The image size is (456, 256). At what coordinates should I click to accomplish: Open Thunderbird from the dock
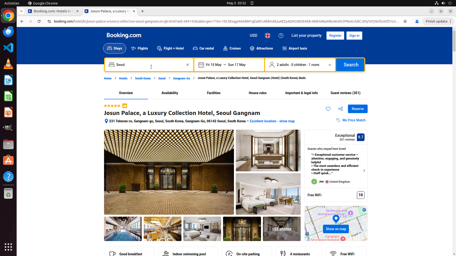coord(8,32)
